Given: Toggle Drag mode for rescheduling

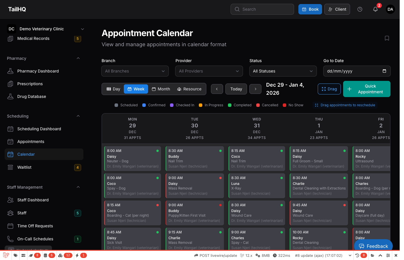Looking at the screenshot, I should coord(329,89).
